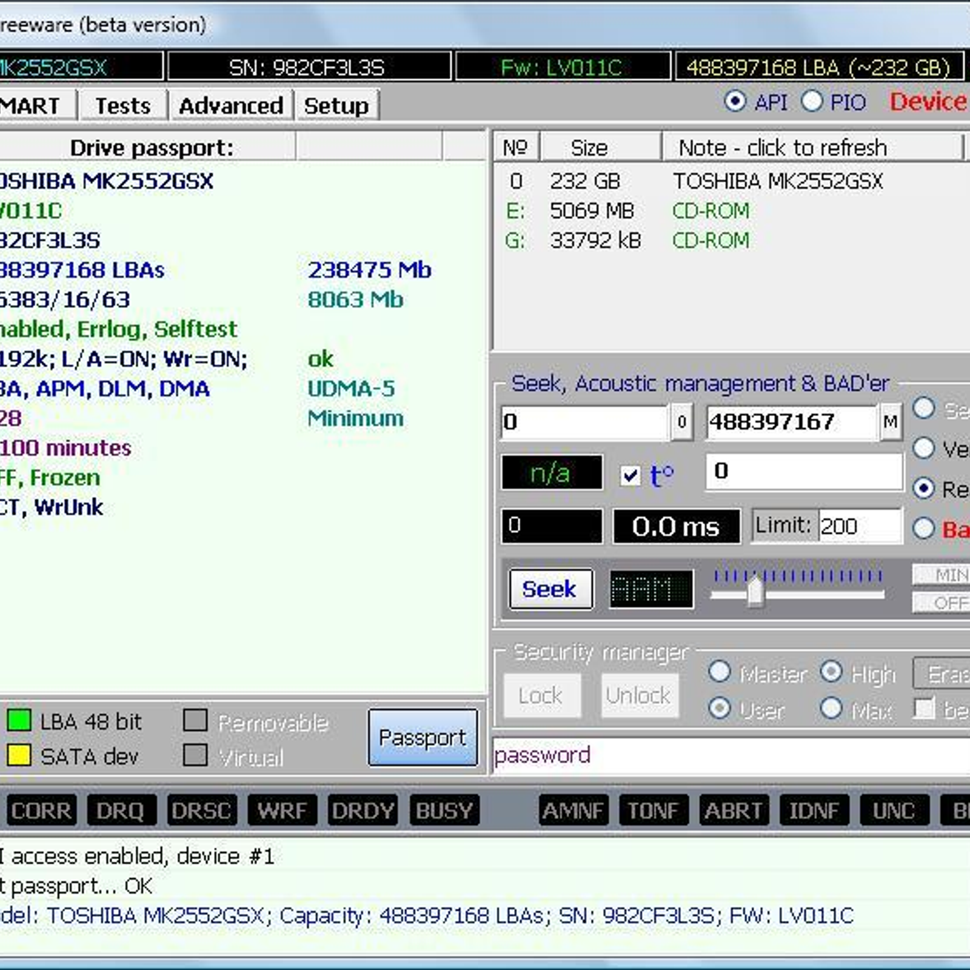The image size is (970, 970).
Task: Click the Passport button
Action: 423,737
